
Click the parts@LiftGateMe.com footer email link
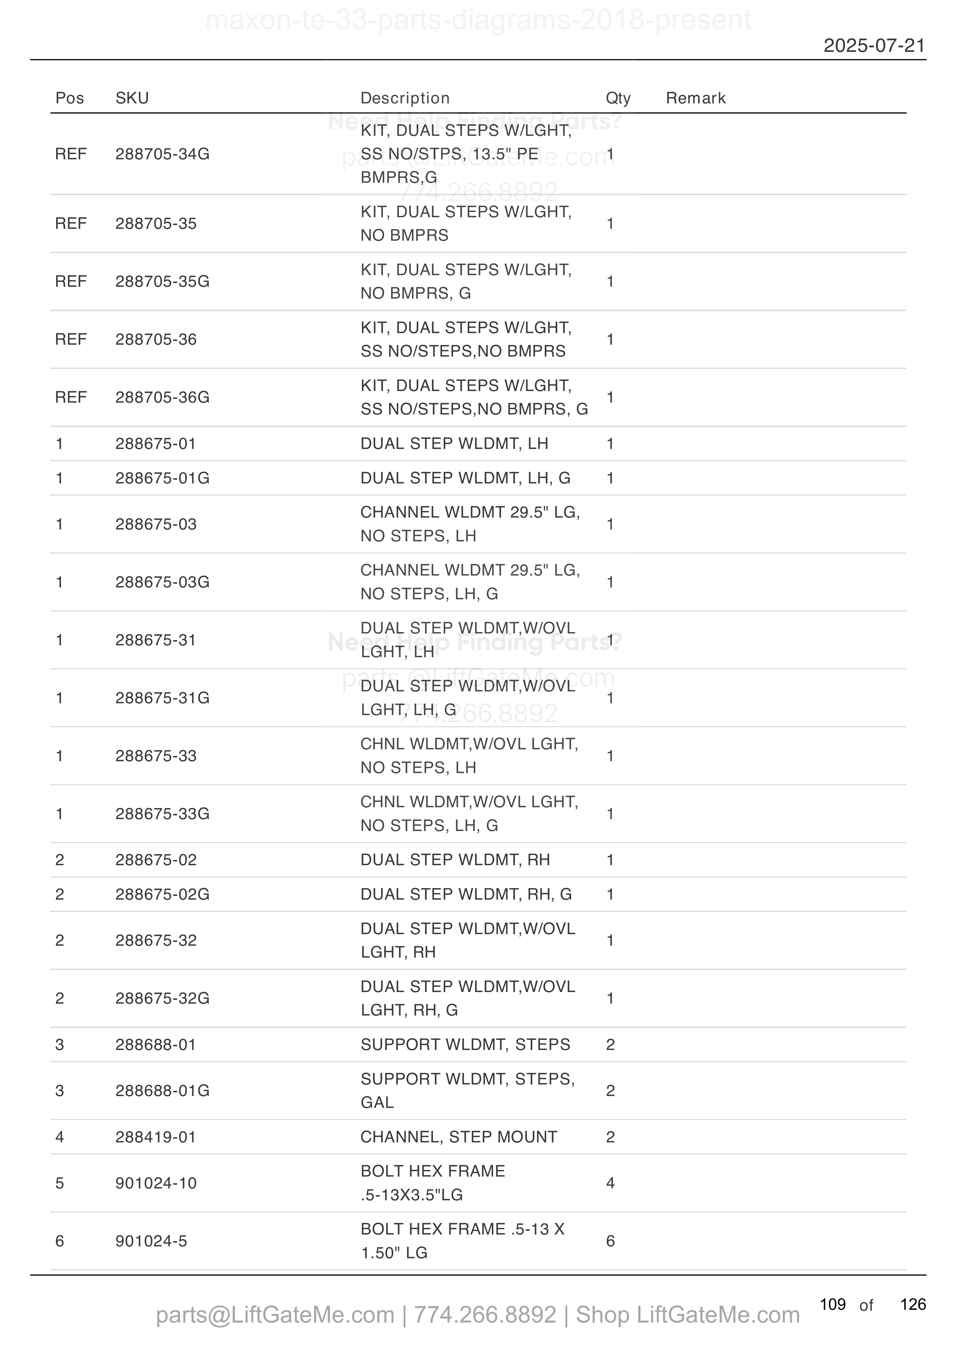pyautogui.click(x=275, y=1315)
